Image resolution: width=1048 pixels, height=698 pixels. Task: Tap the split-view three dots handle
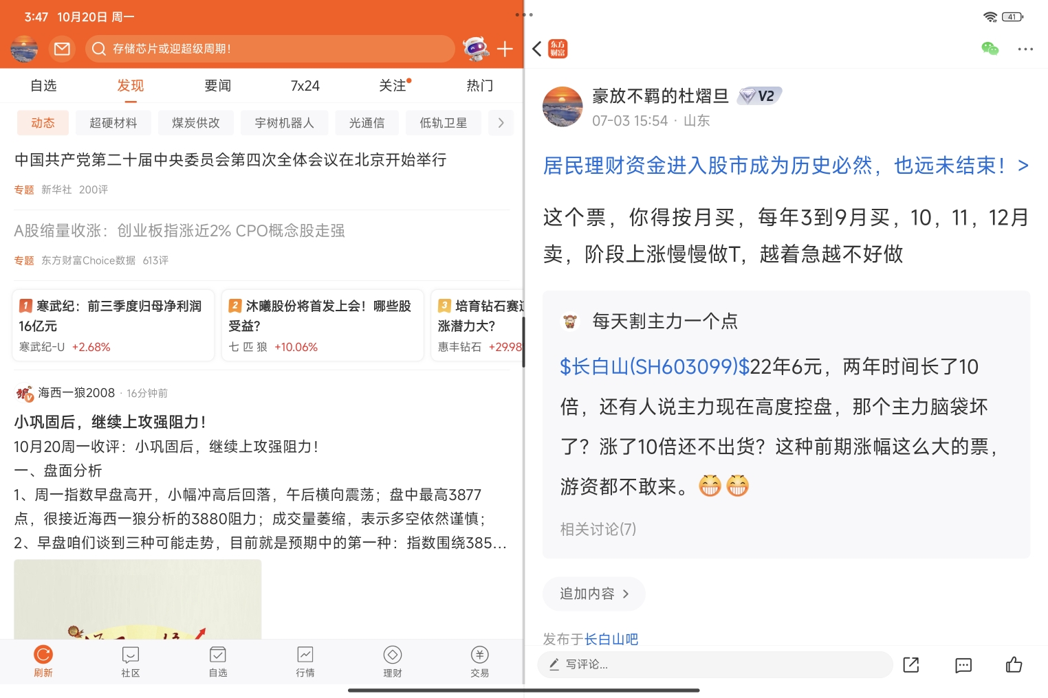coord(524,14)
